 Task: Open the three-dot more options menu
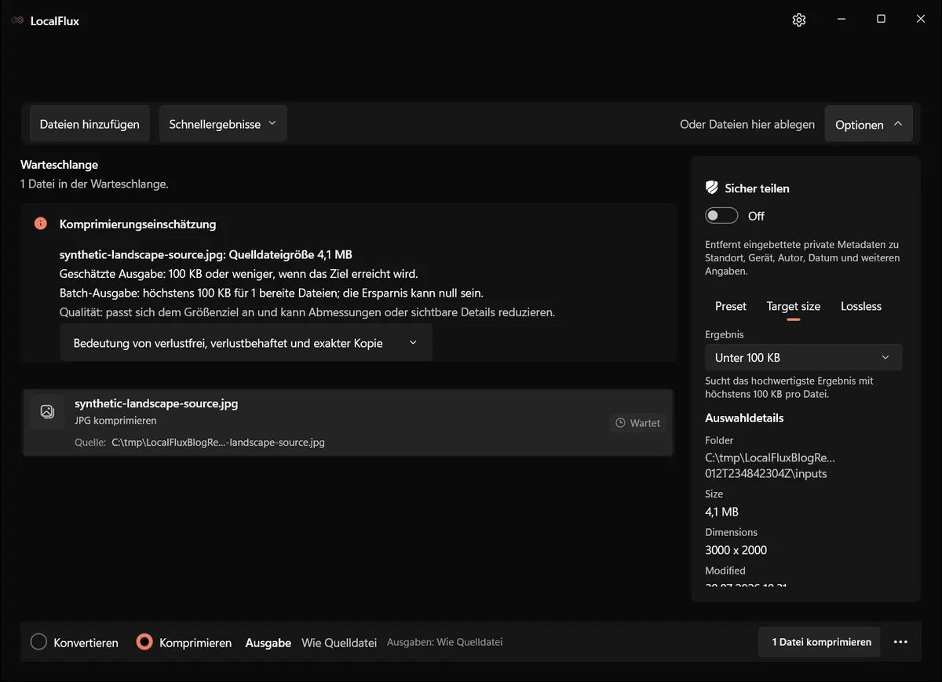900,642
